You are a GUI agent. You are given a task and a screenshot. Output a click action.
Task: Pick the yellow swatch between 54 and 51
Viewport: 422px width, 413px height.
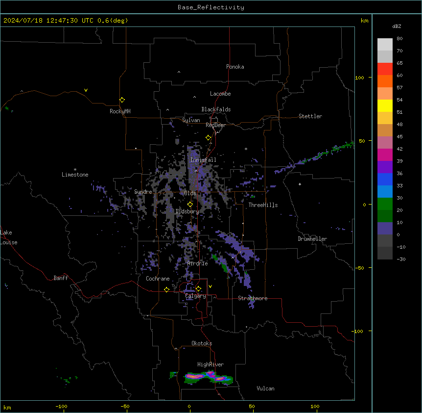point(385,105)
